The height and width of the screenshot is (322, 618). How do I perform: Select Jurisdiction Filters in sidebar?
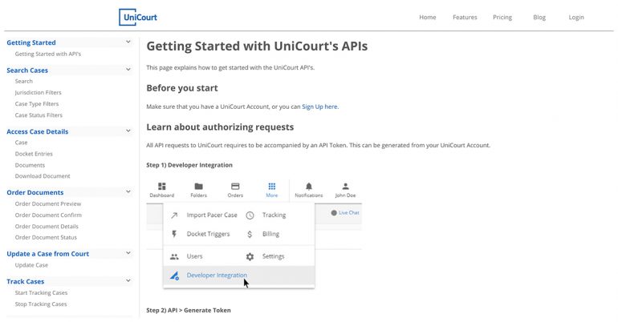39,92
